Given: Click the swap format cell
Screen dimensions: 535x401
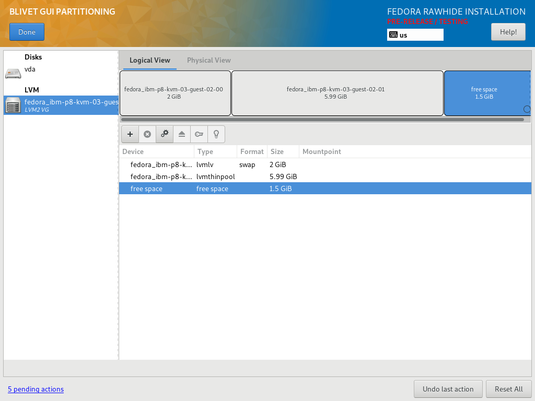Looking at the screenshot, I should coord(247,164).
